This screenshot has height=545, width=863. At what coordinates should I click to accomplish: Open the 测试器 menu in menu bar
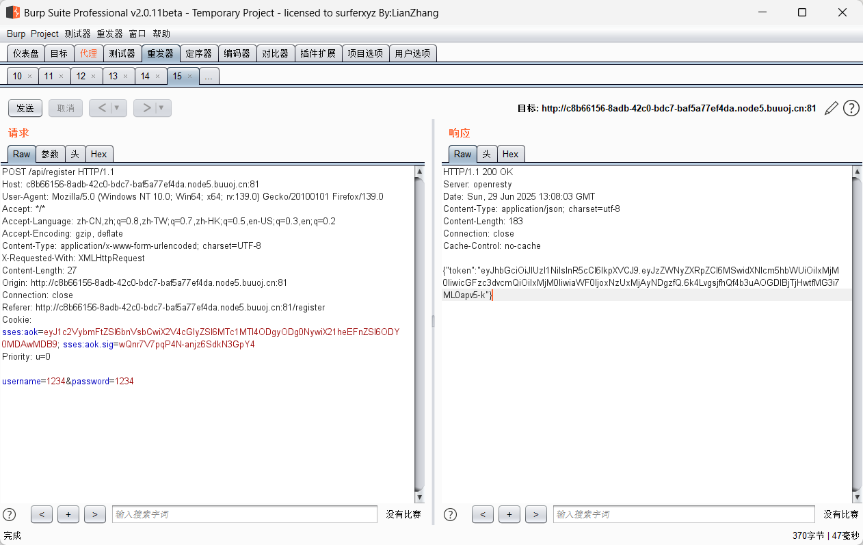click(77, 34)
